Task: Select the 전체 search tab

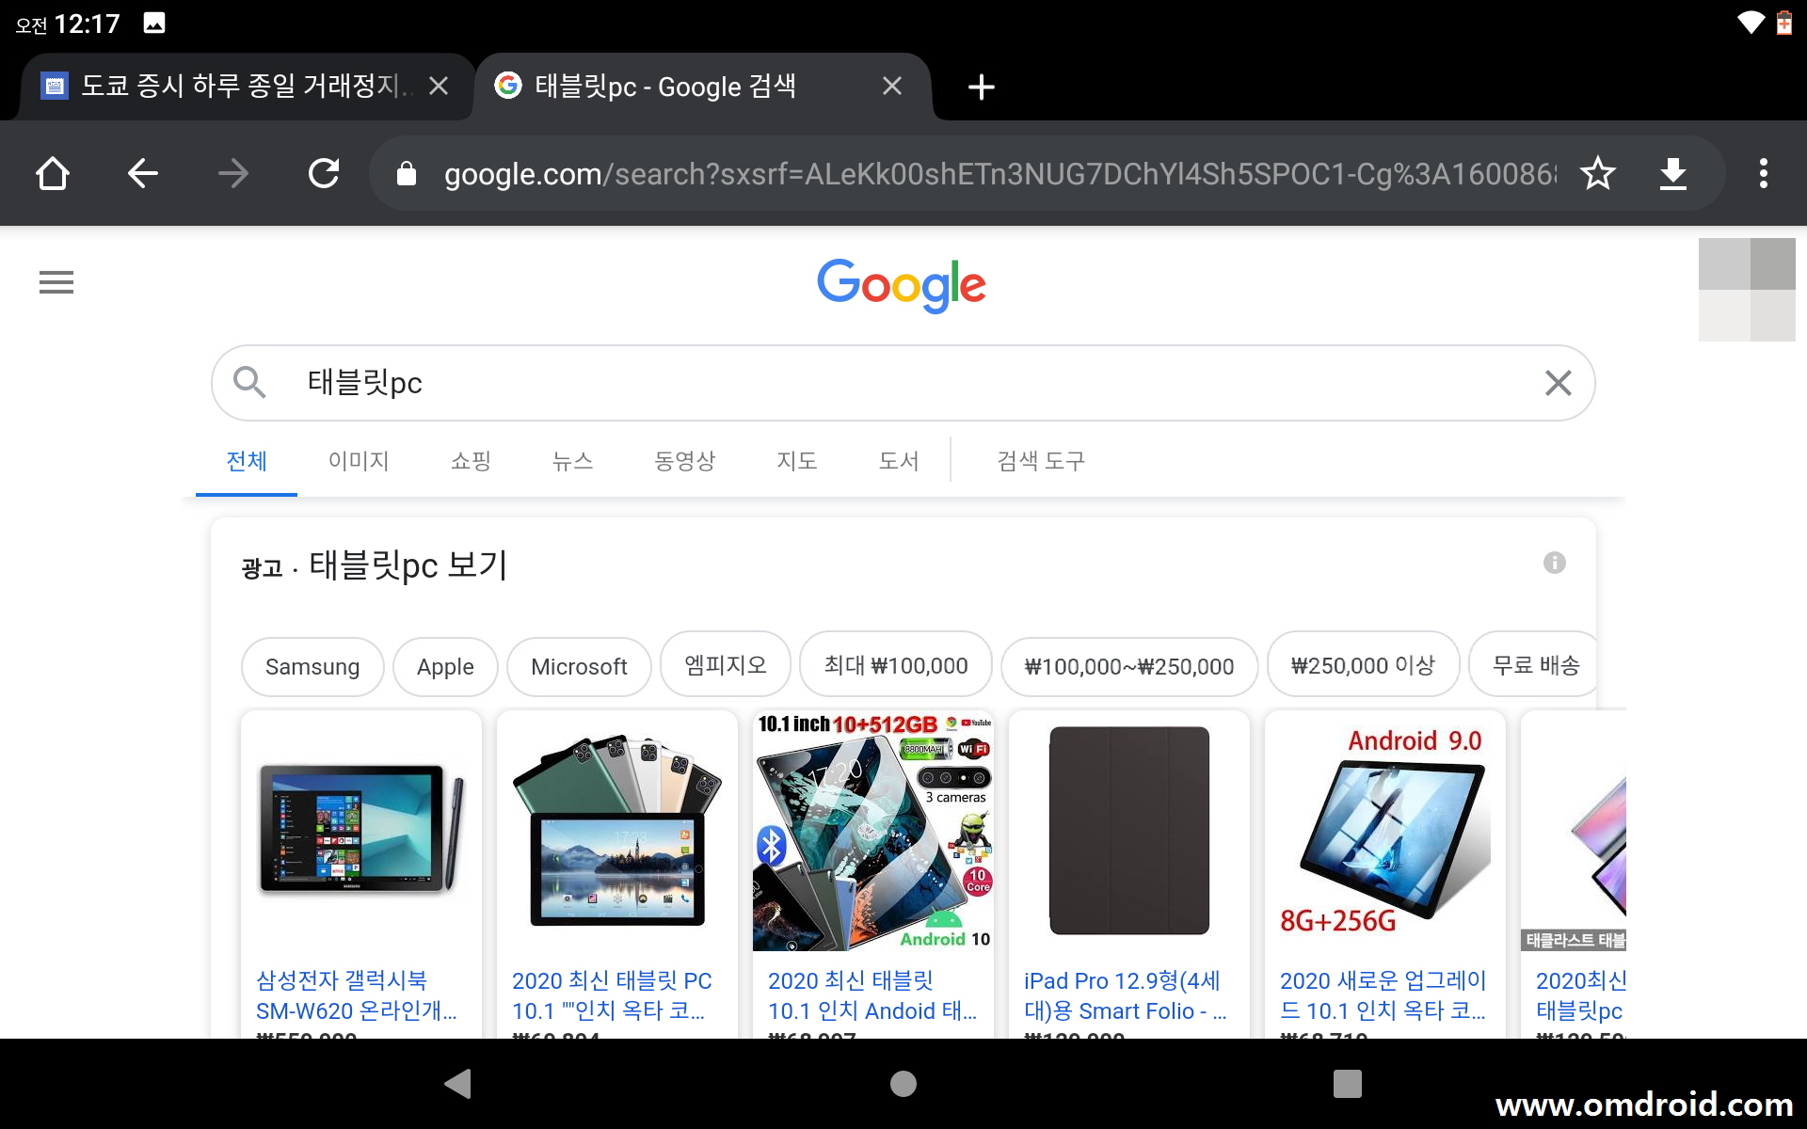Action: tap(247, 461)
